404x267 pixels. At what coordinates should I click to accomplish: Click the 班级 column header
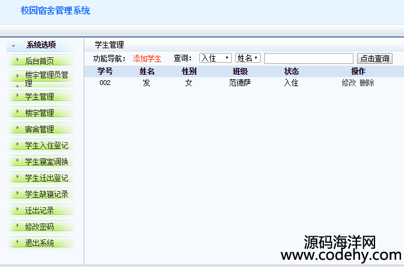240,71
